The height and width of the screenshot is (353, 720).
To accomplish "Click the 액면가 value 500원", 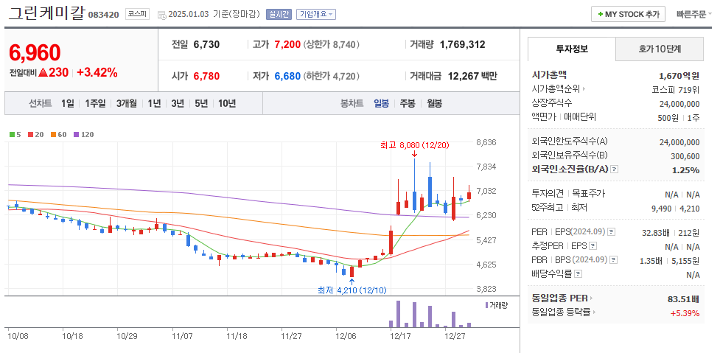I will [x=668, y=118].
